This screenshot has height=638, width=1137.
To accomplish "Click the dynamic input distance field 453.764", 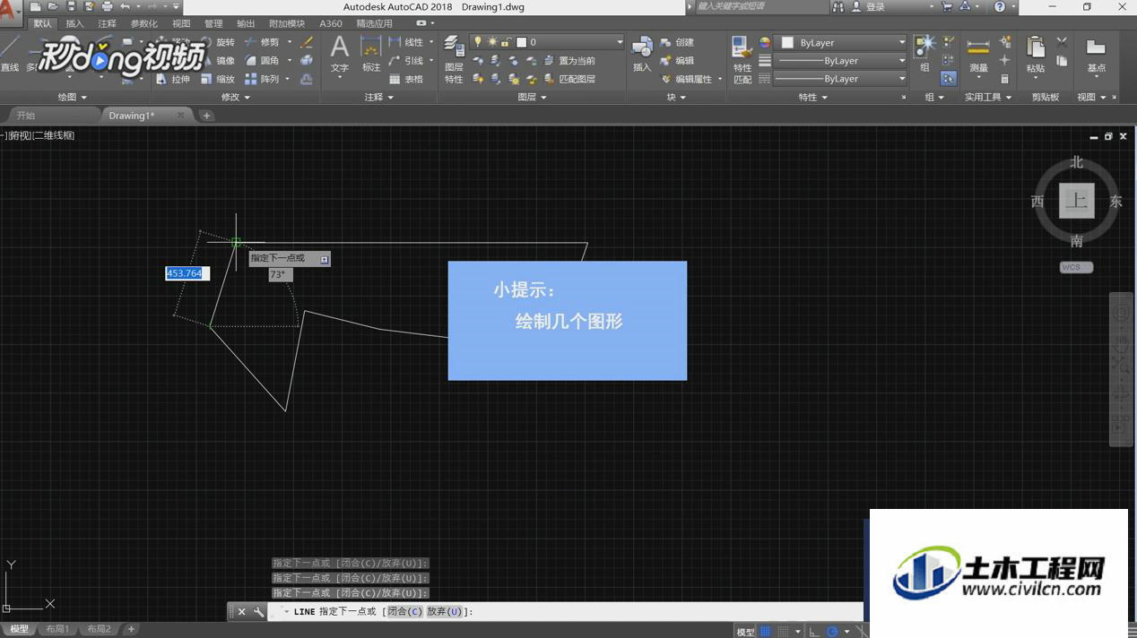I will tap(187, 273).
